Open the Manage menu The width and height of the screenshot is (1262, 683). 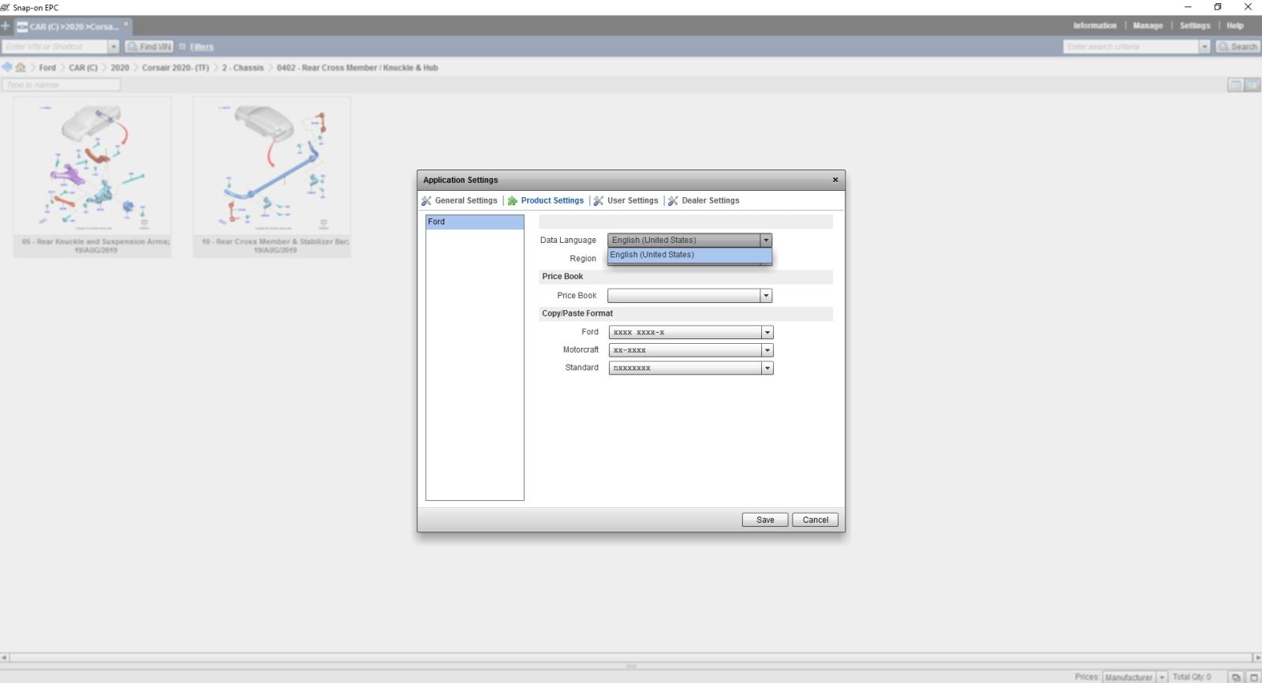tap(1148, 25)
